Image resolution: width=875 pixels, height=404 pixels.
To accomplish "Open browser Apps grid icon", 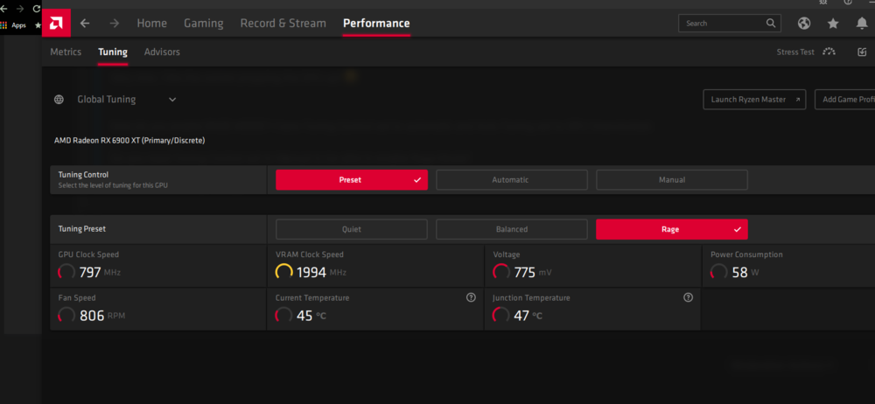I will point(3,25).
